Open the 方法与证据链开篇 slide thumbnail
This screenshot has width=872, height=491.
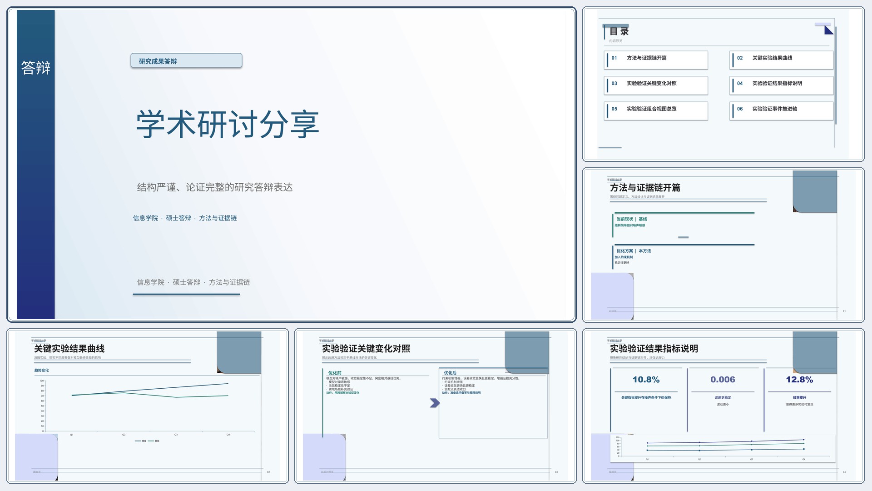click(723, 245)
